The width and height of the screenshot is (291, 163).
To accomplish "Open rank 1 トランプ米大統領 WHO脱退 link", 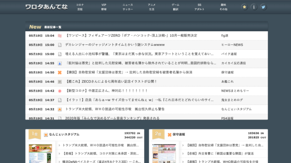I will [x=100, y=145].
